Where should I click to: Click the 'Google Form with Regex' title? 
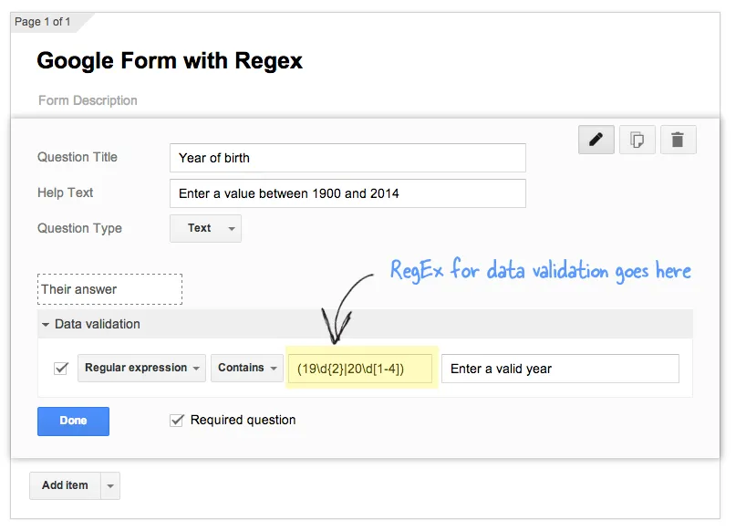click(x=170, y=61)
